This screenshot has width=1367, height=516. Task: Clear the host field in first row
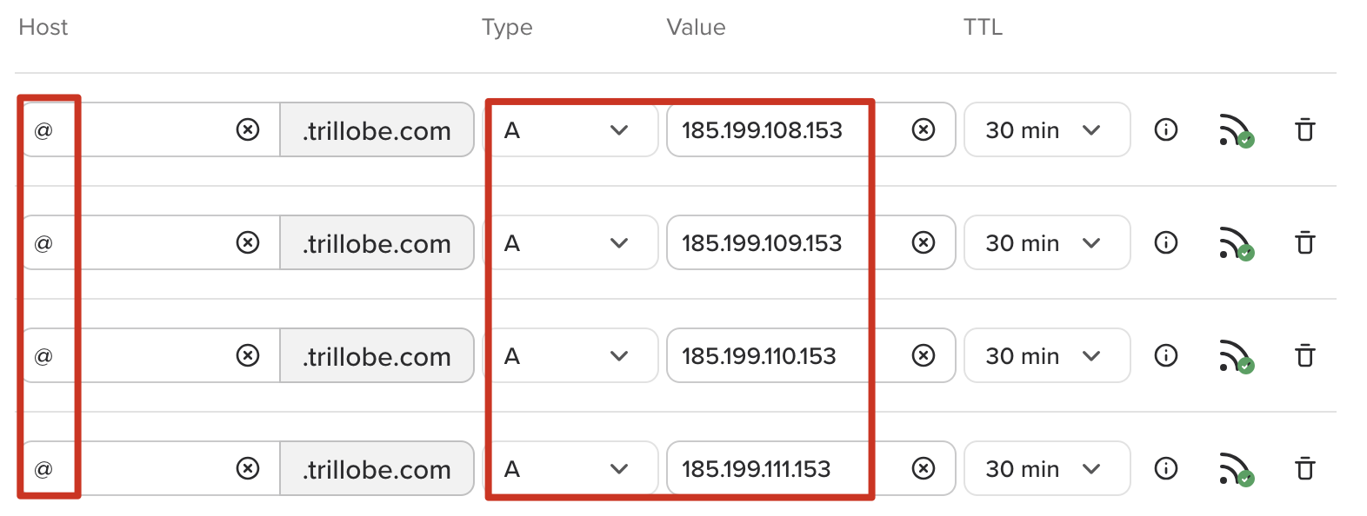(248, 130)
